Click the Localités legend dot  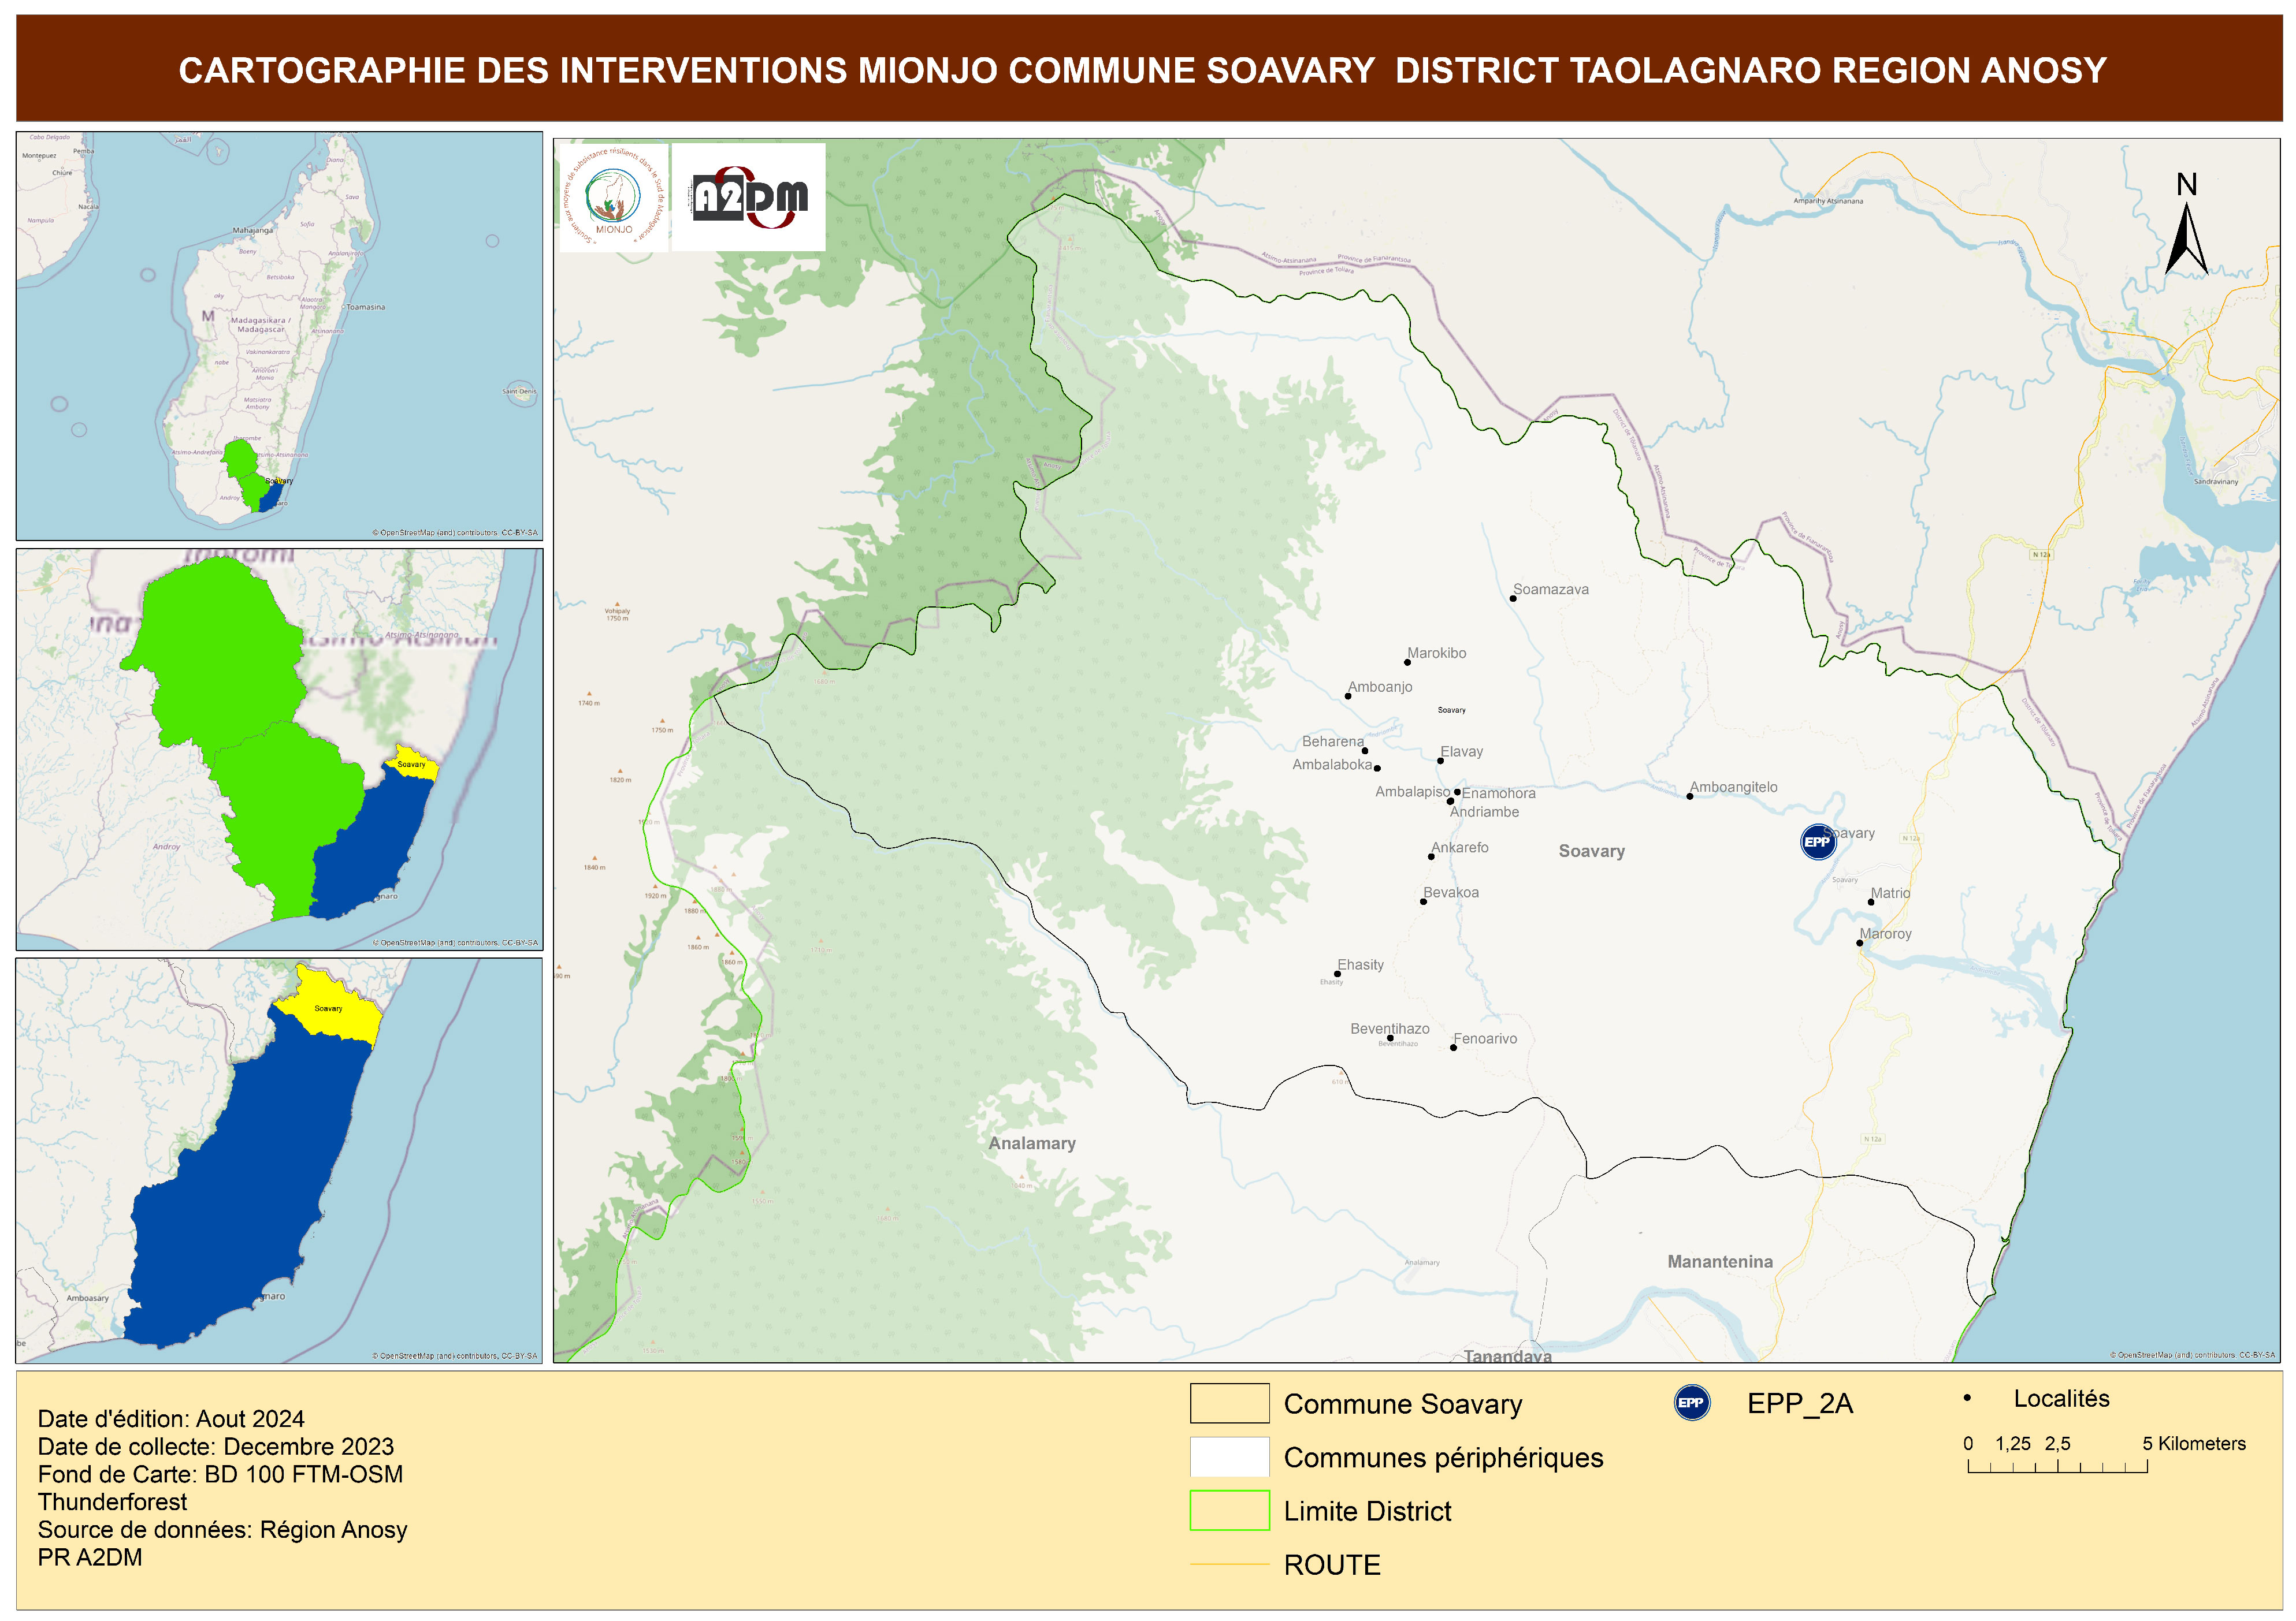coord(1967,1398)
